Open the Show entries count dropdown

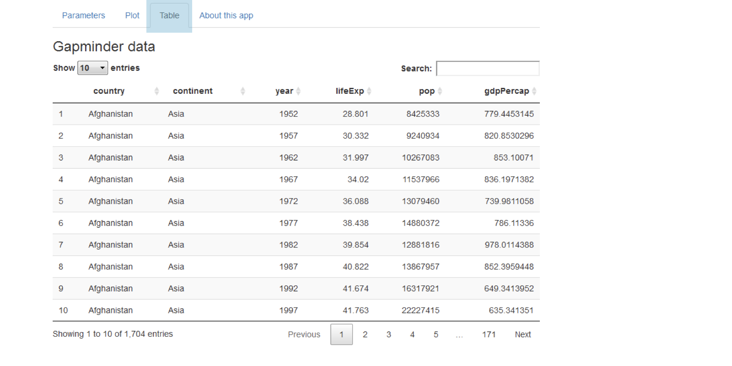coord(93,68)
